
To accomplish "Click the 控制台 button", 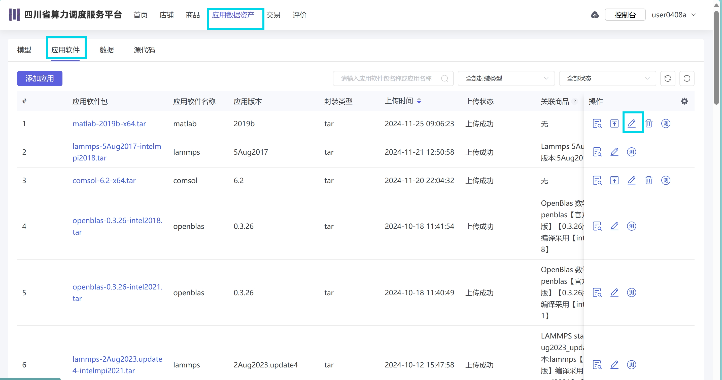I will [625, 15].
